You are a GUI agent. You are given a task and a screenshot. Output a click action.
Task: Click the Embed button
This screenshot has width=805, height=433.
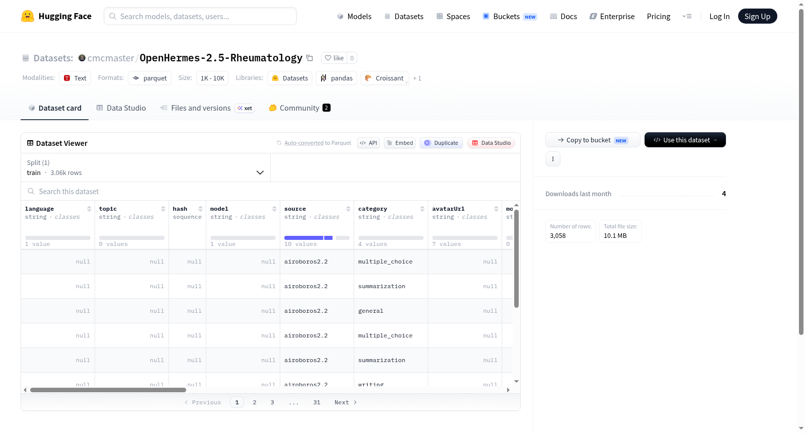click(400, 143)
